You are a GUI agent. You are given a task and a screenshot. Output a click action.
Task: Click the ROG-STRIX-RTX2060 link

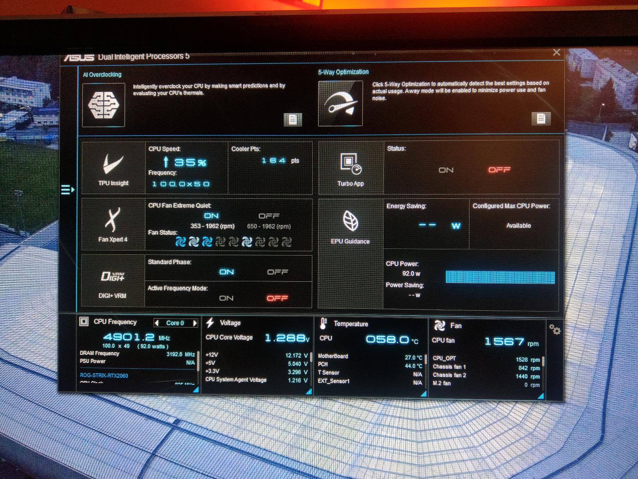(x=103, y=375)
